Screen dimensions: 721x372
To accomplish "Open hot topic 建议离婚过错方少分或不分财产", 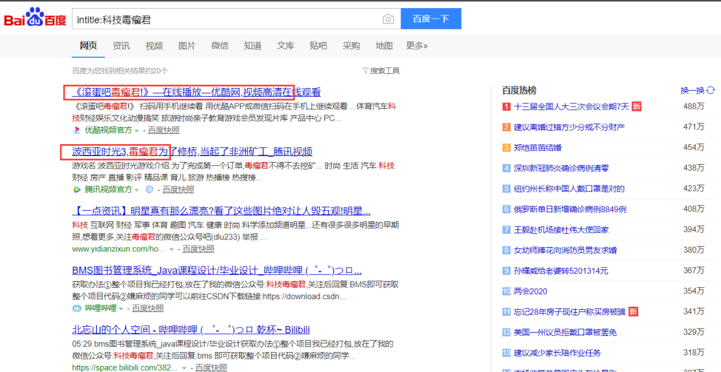I will tap(569, 127).
